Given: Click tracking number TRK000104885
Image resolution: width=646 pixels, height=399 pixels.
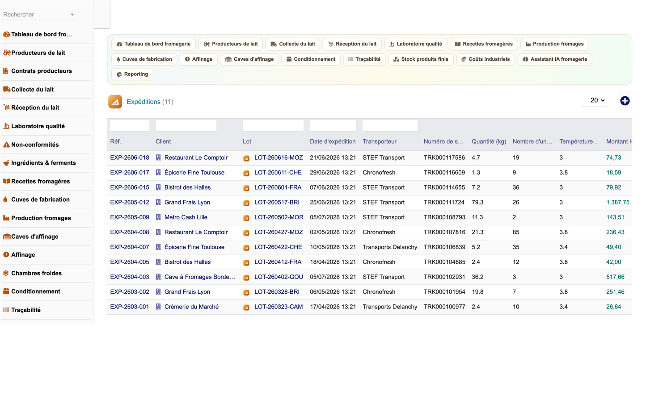Looking at the screenshot, I should (444, 262).
